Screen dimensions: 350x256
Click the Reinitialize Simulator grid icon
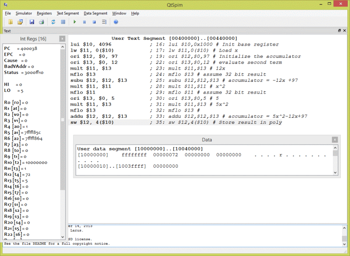pyautogui.click(x=63, y=22)
